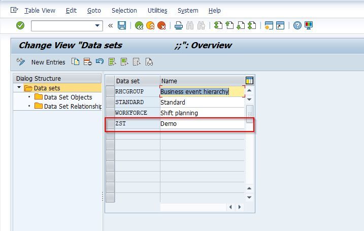Screen dimensions: 364x231
Task: Click the document-with-glasses icon after Deselect All
Action: 149,62
